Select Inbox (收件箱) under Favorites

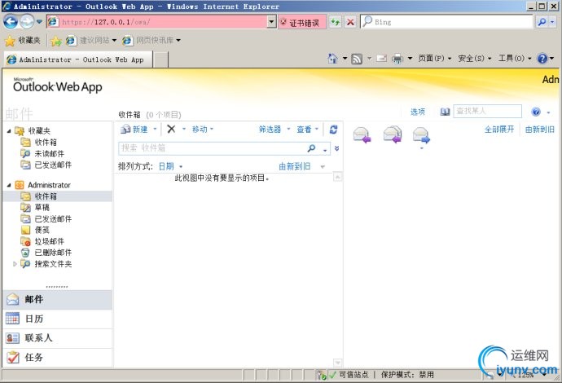46,143
